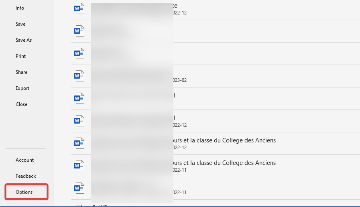The width and height of the screenshot is (360, 207).
Task: Click the second recent document's Word icon
Action: pyautogui.click(x=79, y=31)
